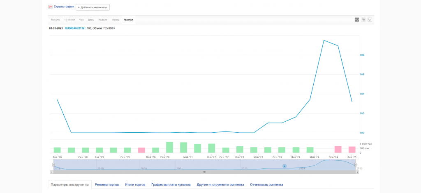Choose the Неделя interval
The height and width of the screenshot is (193, 421).
[103, 20]
